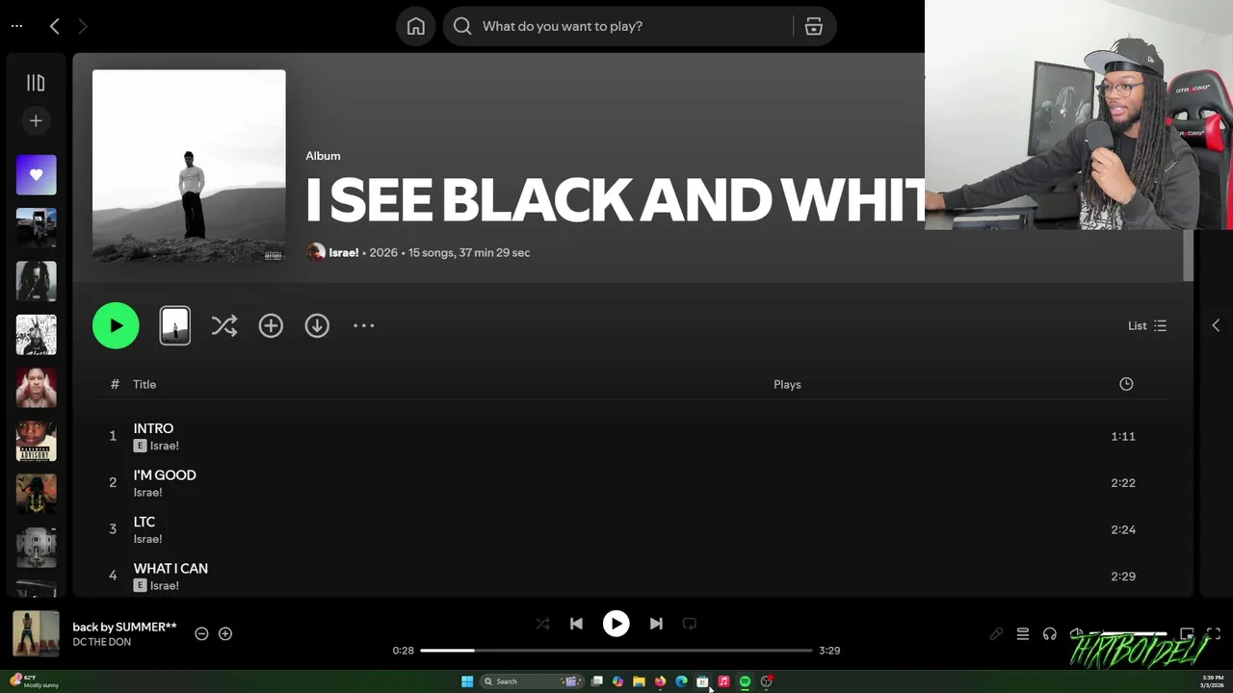
Task: Open File Explorer from the taskbar
Action: [639, 681]
